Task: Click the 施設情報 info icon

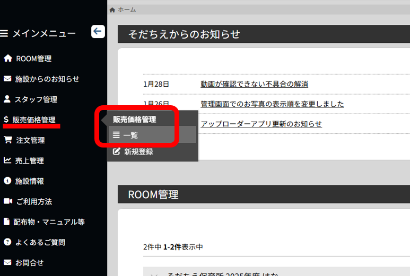Action: (7, 181)
